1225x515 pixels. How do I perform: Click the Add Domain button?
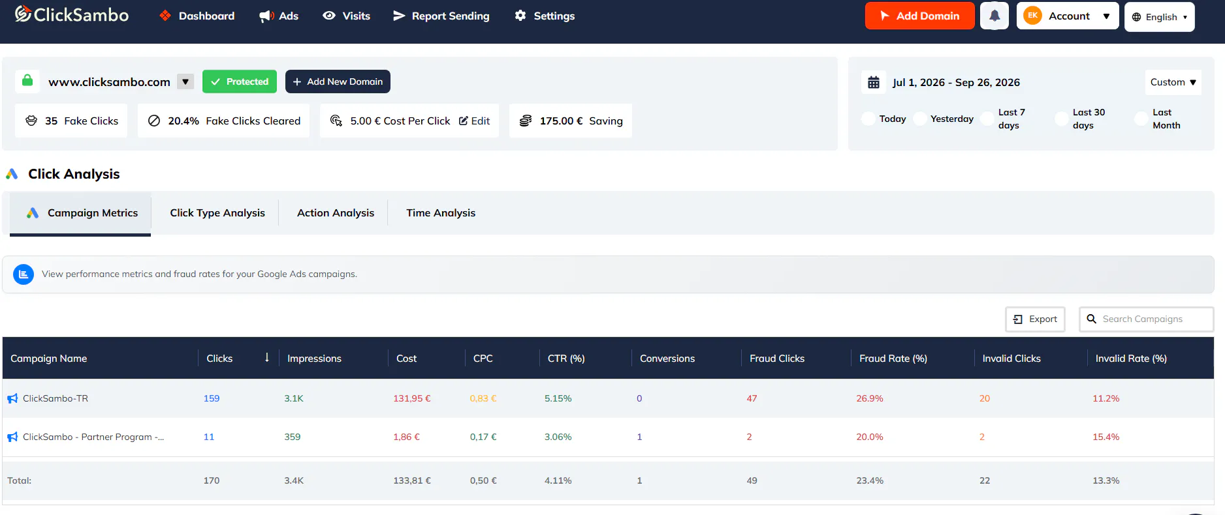919,16
